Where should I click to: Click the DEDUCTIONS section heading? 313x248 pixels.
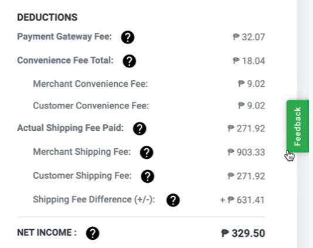click(x=47, y=17)
